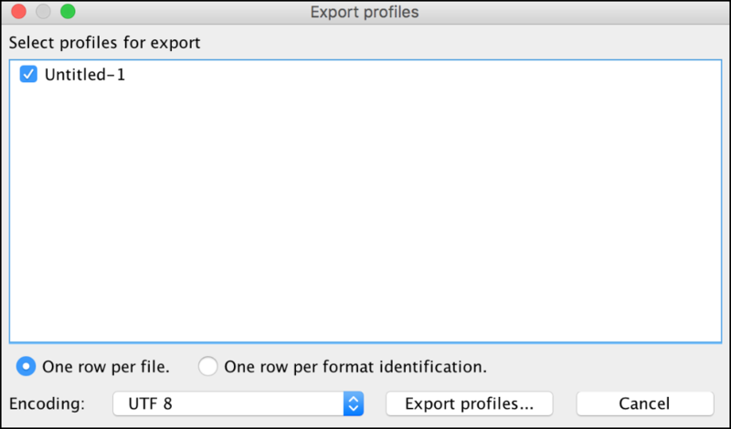Close the window with the red button
The width and height of the screenshot is (731, 429).
(19, 13)
